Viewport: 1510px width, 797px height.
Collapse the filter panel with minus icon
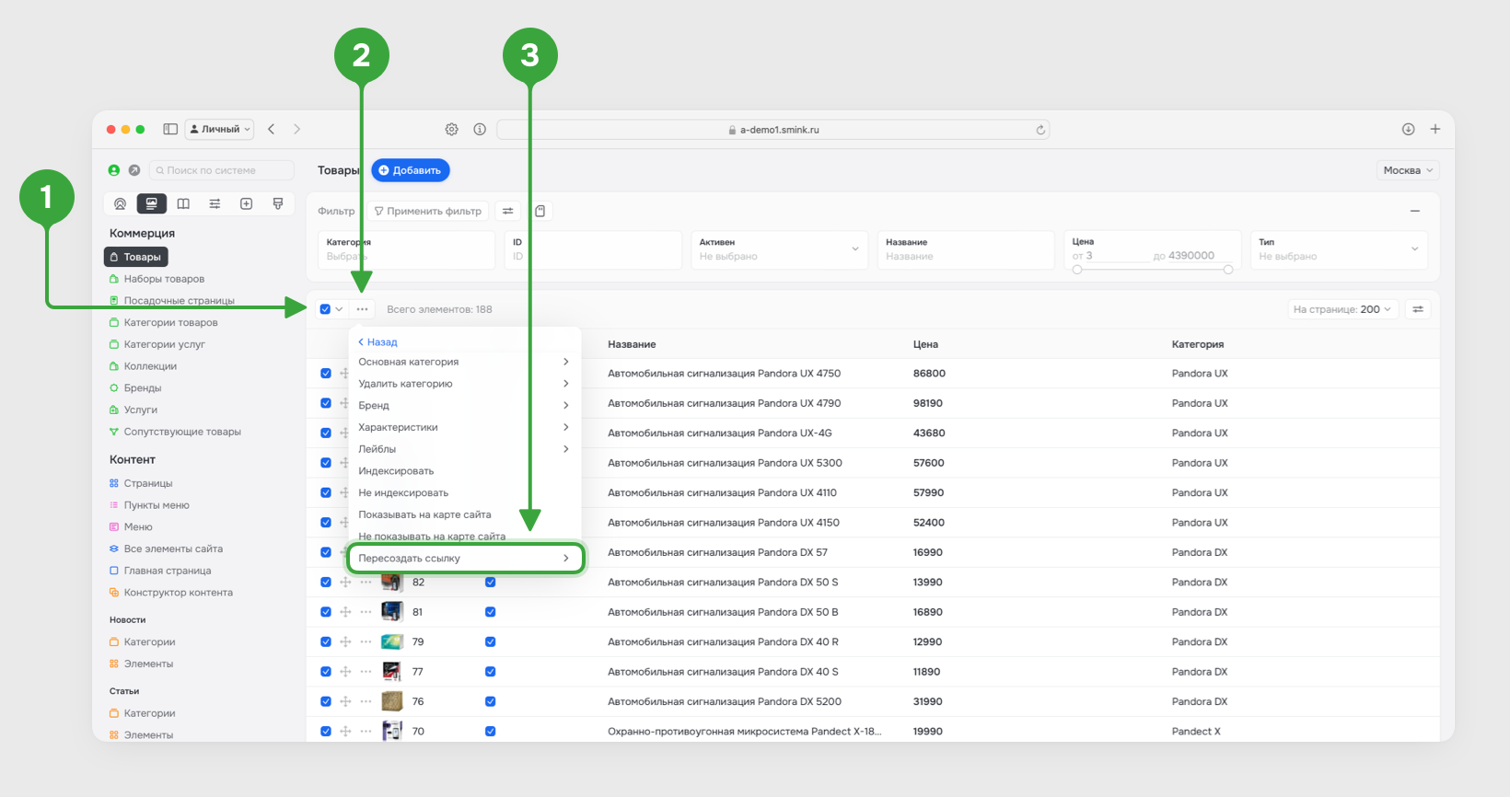[x=1415, y=211]
